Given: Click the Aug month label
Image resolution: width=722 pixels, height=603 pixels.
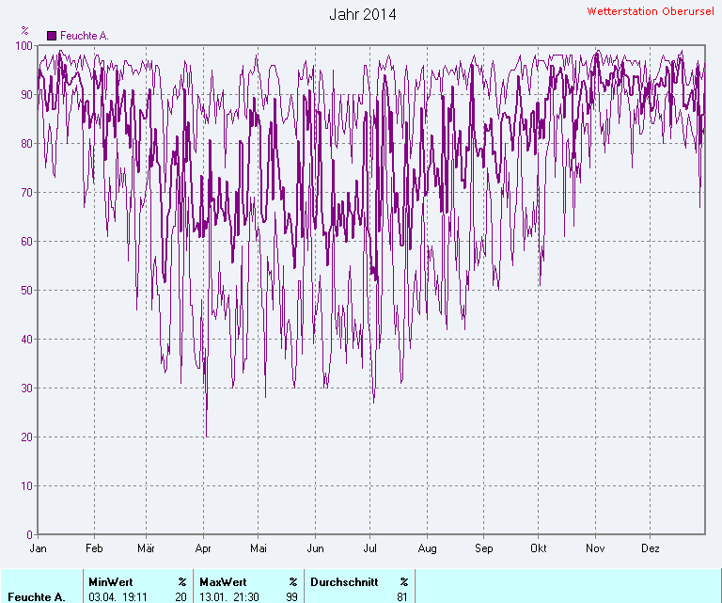Looking at the screenshot, I should click(x=428, y=548).
